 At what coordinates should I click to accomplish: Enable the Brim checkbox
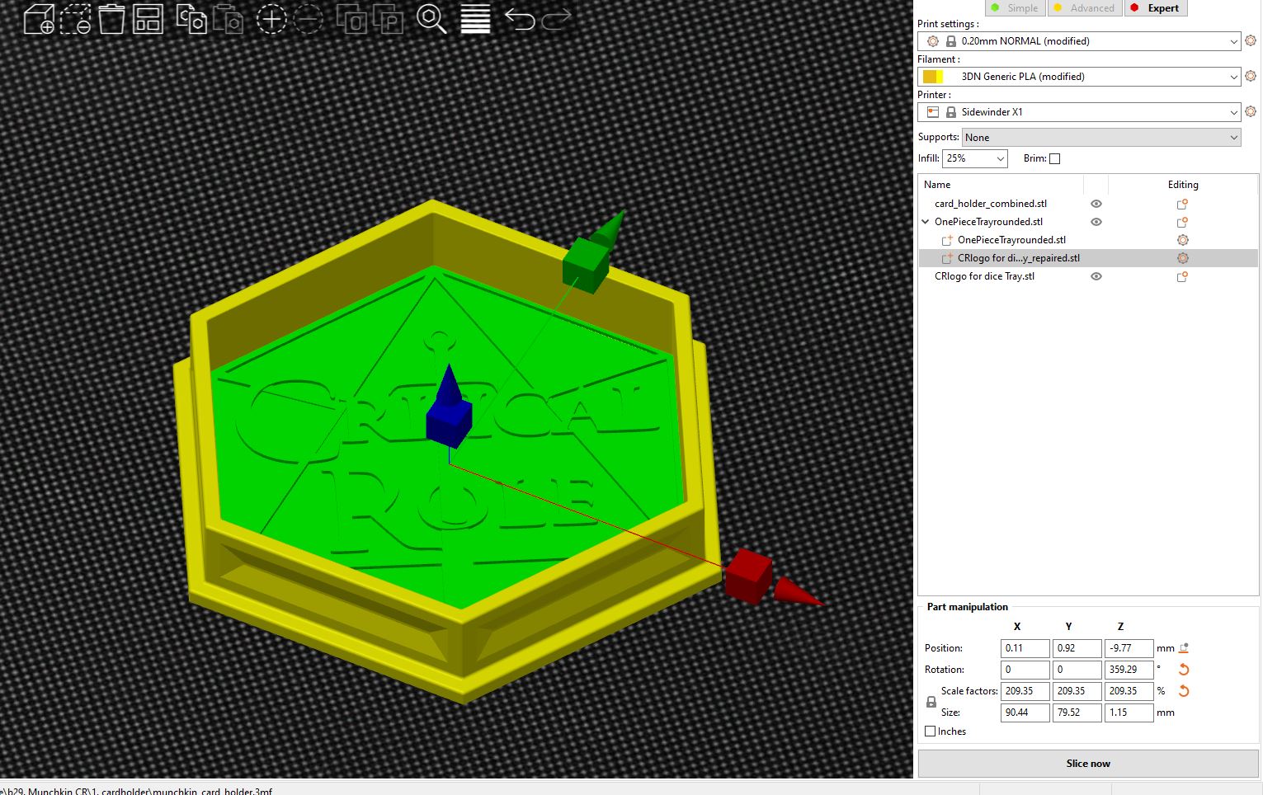[x=1054, y=158]
